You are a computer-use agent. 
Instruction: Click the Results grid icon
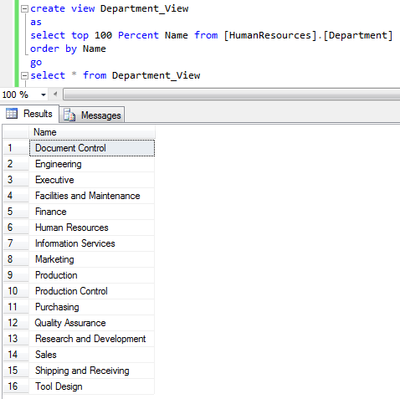pos(12,114)
